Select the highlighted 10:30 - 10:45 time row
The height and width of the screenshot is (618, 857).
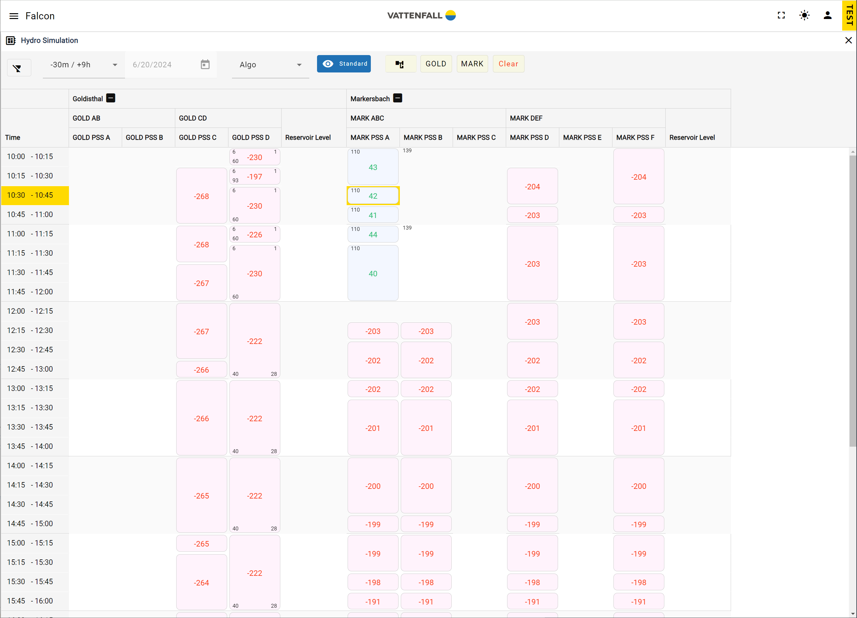click(35, 195)
